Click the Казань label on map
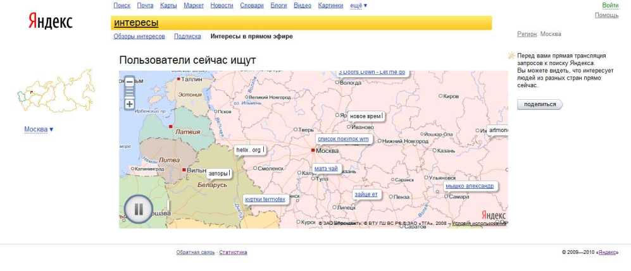 coord(447,150)
